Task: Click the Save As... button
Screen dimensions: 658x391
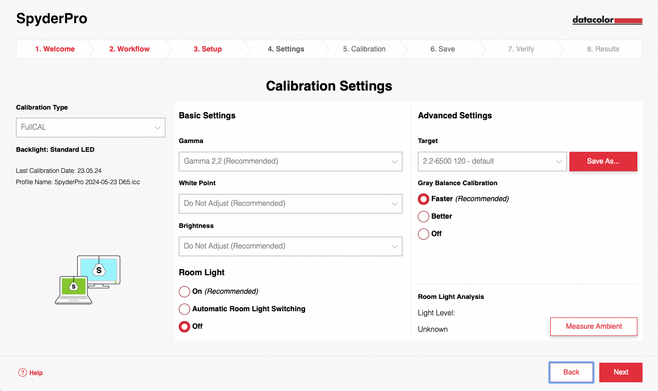Action: pos(603,162)
